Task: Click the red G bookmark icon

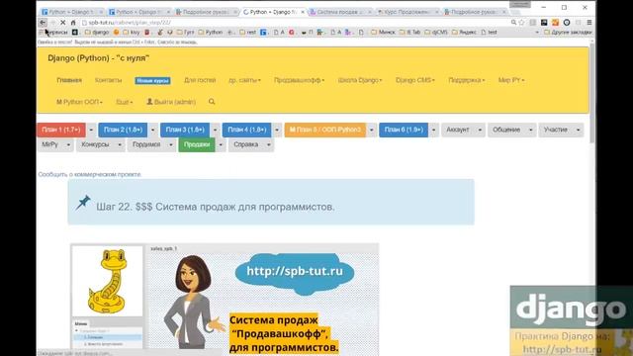Action: 291,32
